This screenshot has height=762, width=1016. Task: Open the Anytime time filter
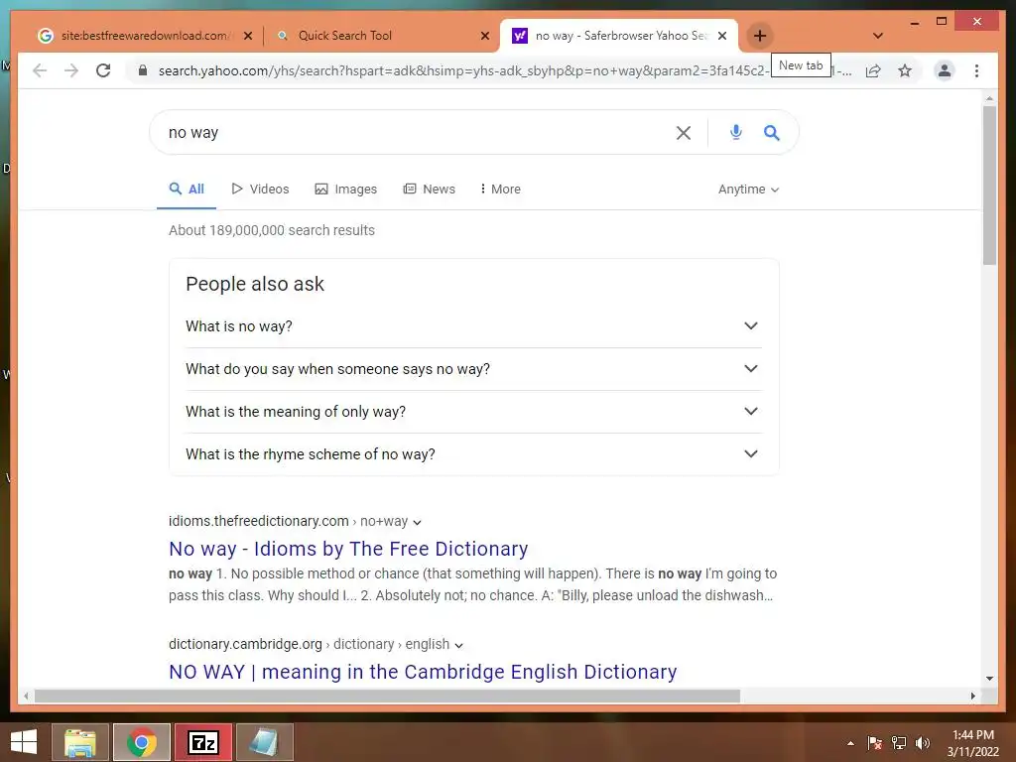coord(748,190)
